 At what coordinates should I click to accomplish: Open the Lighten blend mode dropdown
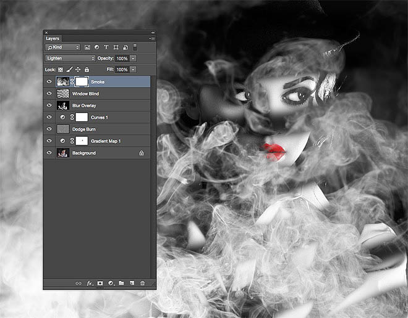[70, 59]
